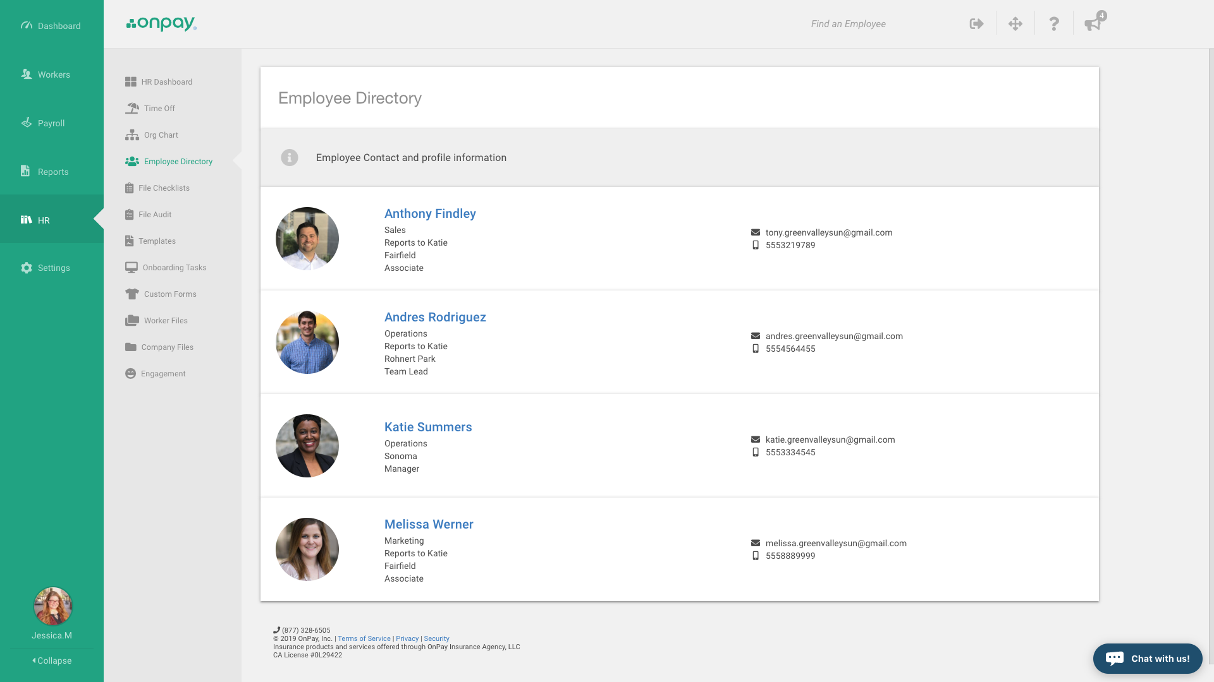The image size is (1214, 682).
Task: Click the Org Chart hierarchy icon
Action: pos(132,135)
